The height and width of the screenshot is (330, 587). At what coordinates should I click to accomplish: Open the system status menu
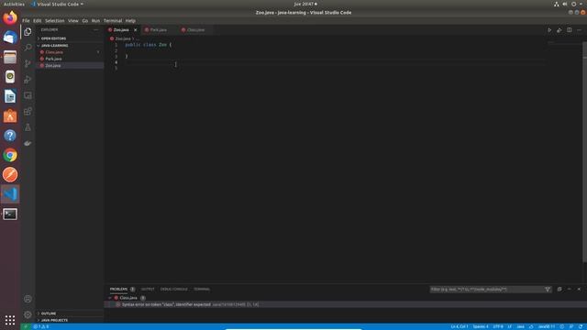coord(569,4)
